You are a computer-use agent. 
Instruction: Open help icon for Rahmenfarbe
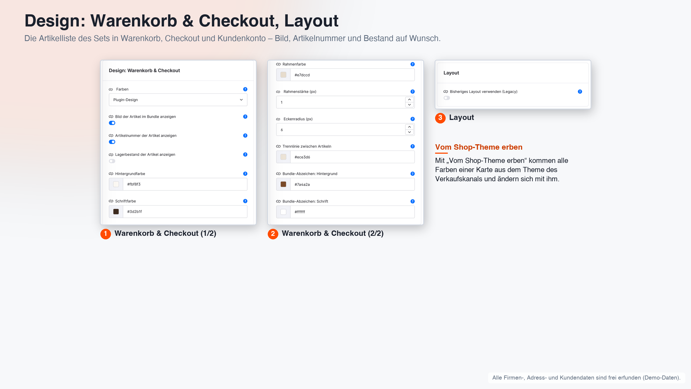(412, 64)
